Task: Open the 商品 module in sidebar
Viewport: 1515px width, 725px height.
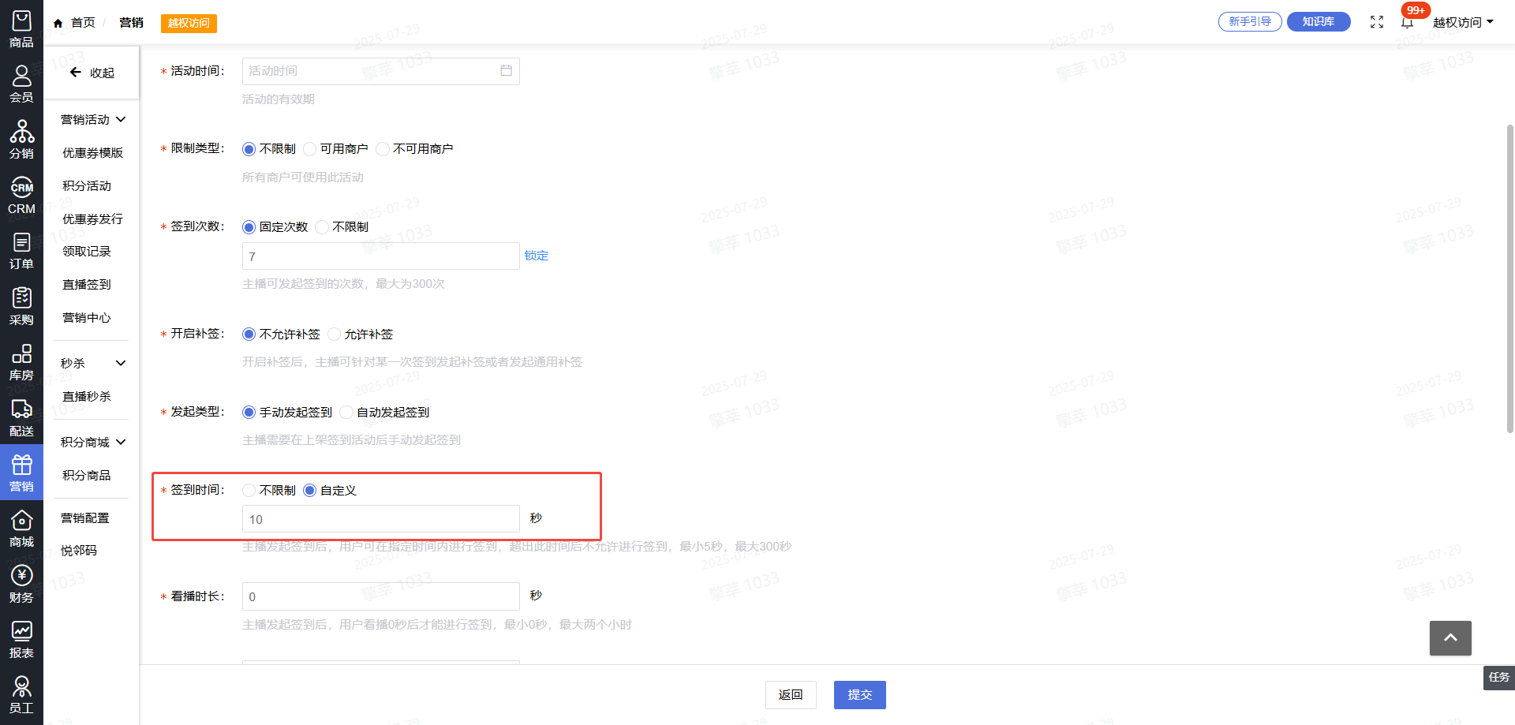Action: [21, 29]
